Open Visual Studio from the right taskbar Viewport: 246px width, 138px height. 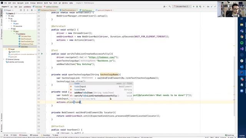[x=242, y=49]
